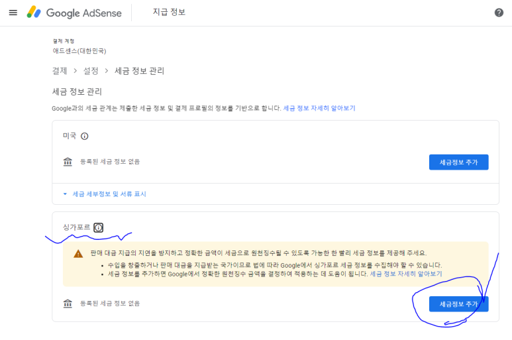Click the warning triangle icon
The image size is (512, 340).
click(78, 253)
